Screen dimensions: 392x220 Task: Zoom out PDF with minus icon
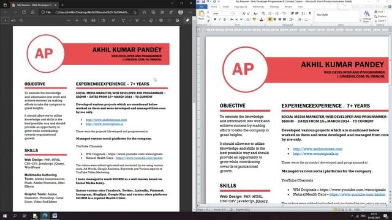click(69, 20)
